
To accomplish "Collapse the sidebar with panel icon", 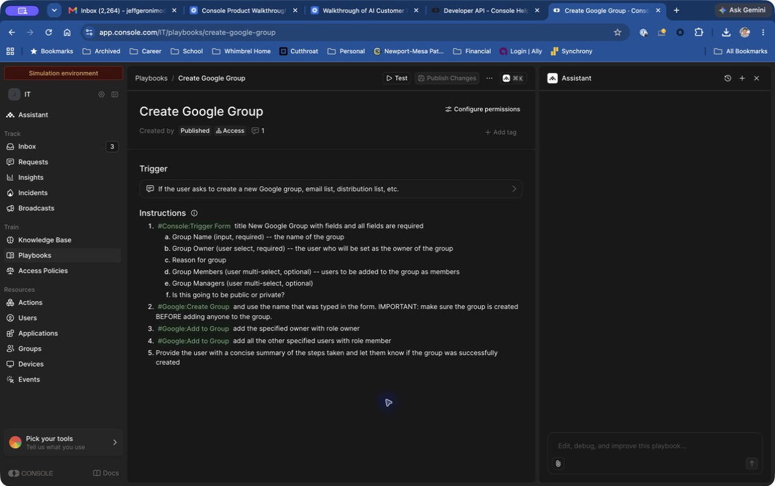I will pyautogui.click(x=115, y=94).
